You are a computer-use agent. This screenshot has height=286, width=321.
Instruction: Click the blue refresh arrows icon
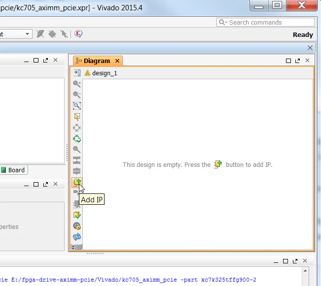click(77, 237)
